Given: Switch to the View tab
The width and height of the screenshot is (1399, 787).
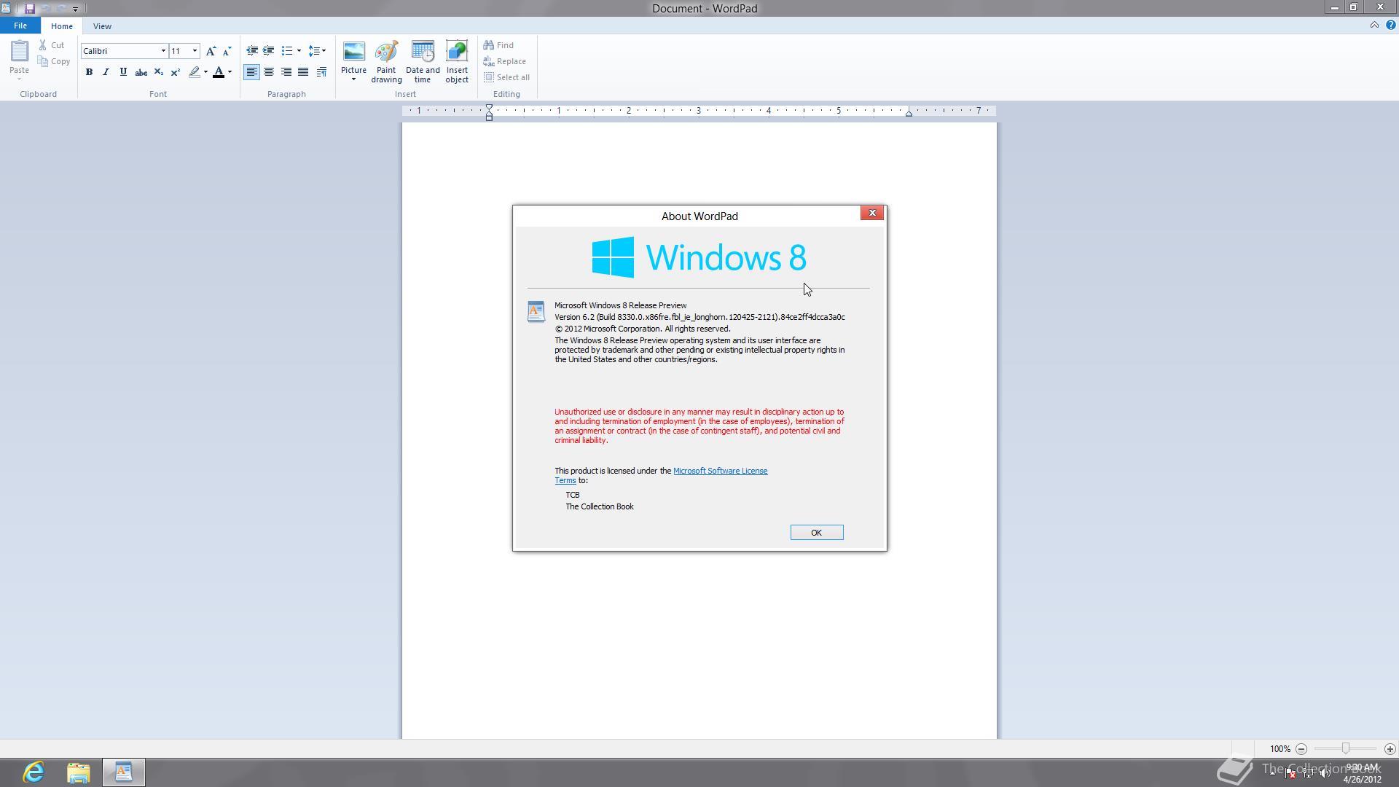Looking at the screenshot, I should [x=102, y=26].
